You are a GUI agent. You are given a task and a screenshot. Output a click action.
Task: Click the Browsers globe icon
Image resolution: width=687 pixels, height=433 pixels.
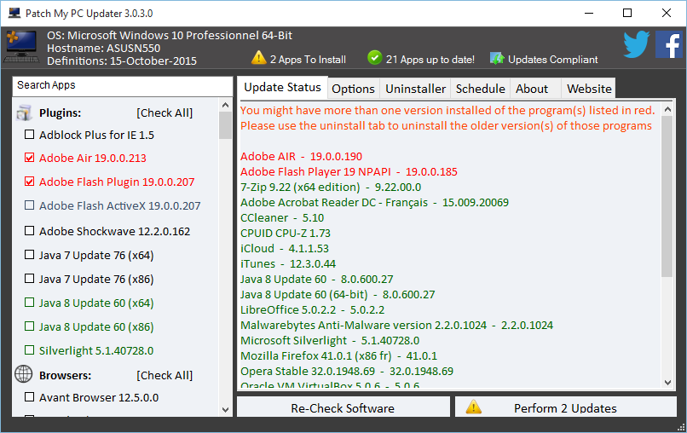coord(24,374)
